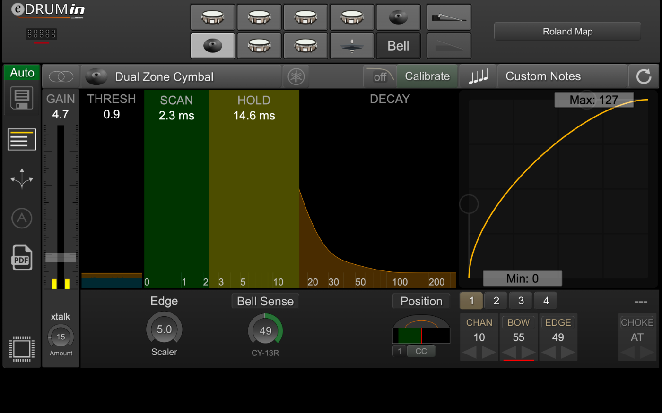Switch to note tab 1
This screenshot has width=662, height=413.
(471, 301)
